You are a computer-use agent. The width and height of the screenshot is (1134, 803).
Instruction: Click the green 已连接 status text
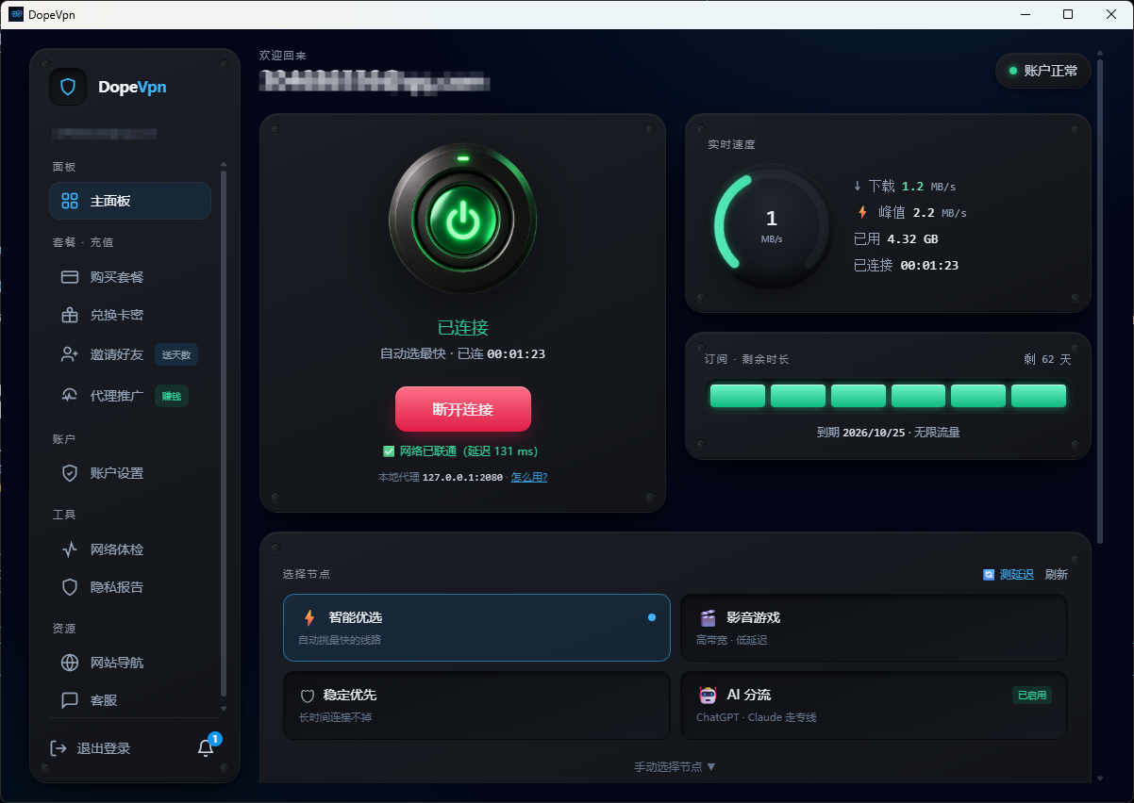(463, 327)
